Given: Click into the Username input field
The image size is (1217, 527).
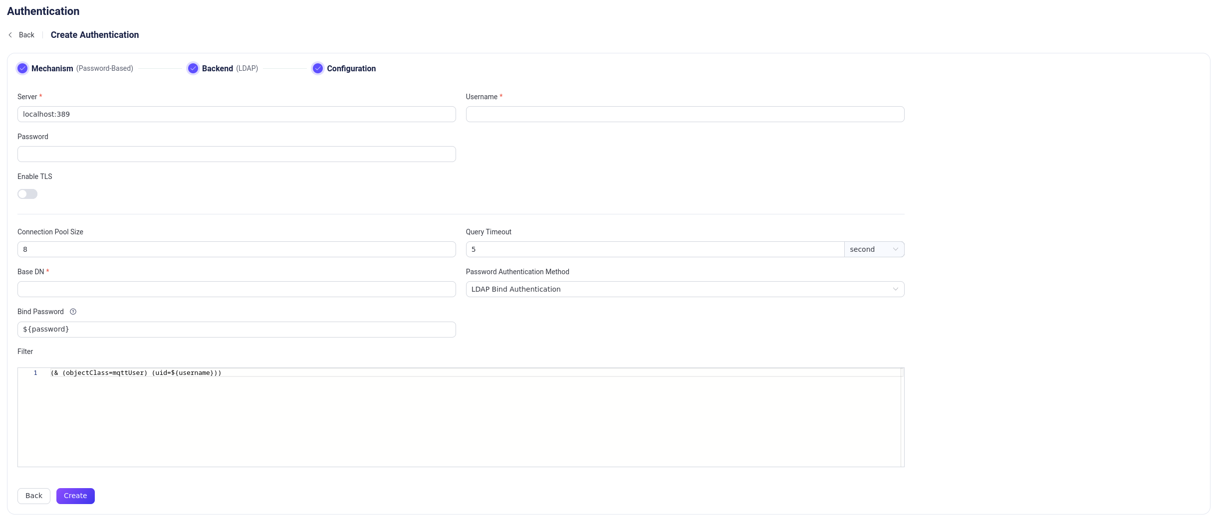Looking at the screenshot, I should (685, 114).
